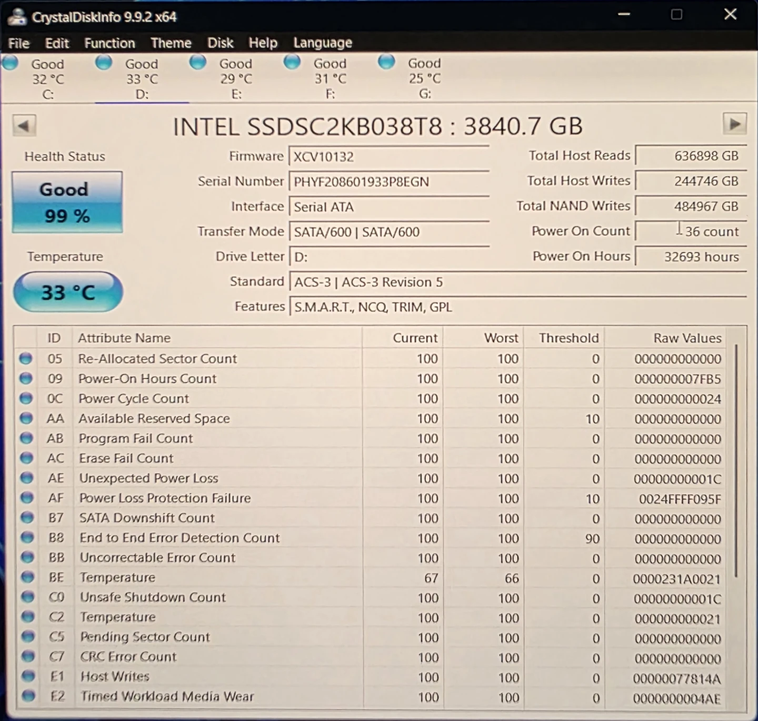Click the Features field
The width and height of the screenshot is (758, 721).
(x=518, y=307)
